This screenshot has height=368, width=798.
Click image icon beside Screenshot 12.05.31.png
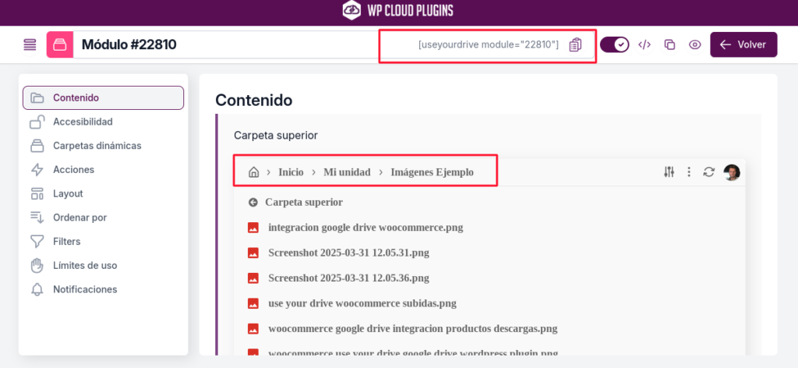pyautogui.click(x=253, y=253)
